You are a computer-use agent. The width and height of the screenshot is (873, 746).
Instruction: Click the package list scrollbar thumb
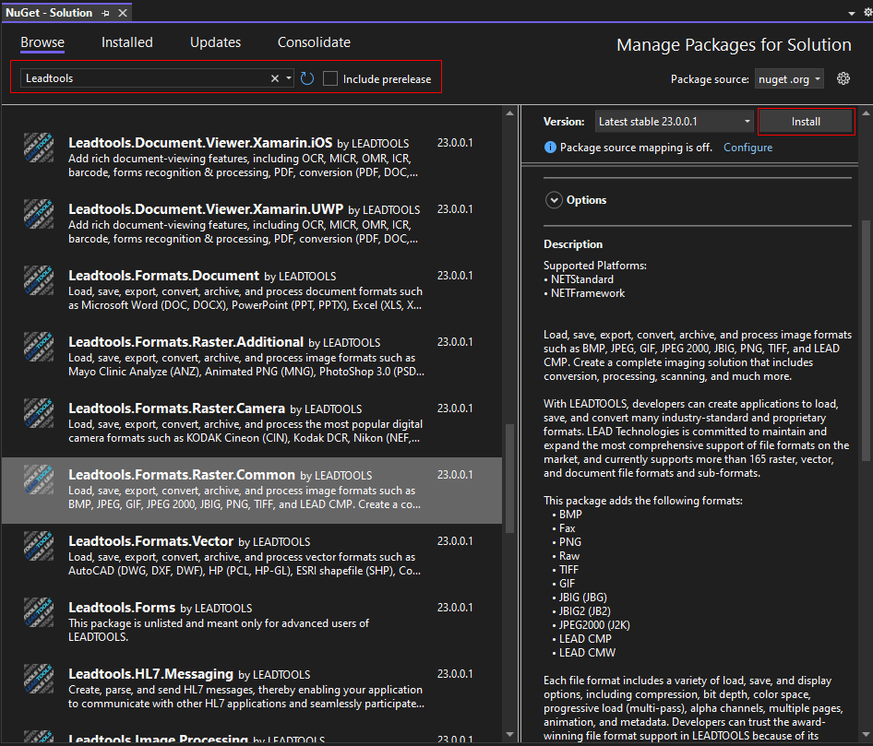click(510, 479)
